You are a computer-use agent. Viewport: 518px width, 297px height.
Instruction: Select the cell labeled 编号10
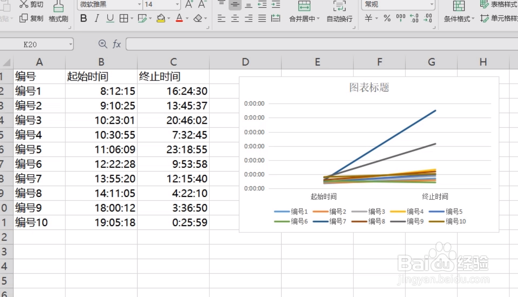point(39,222)
